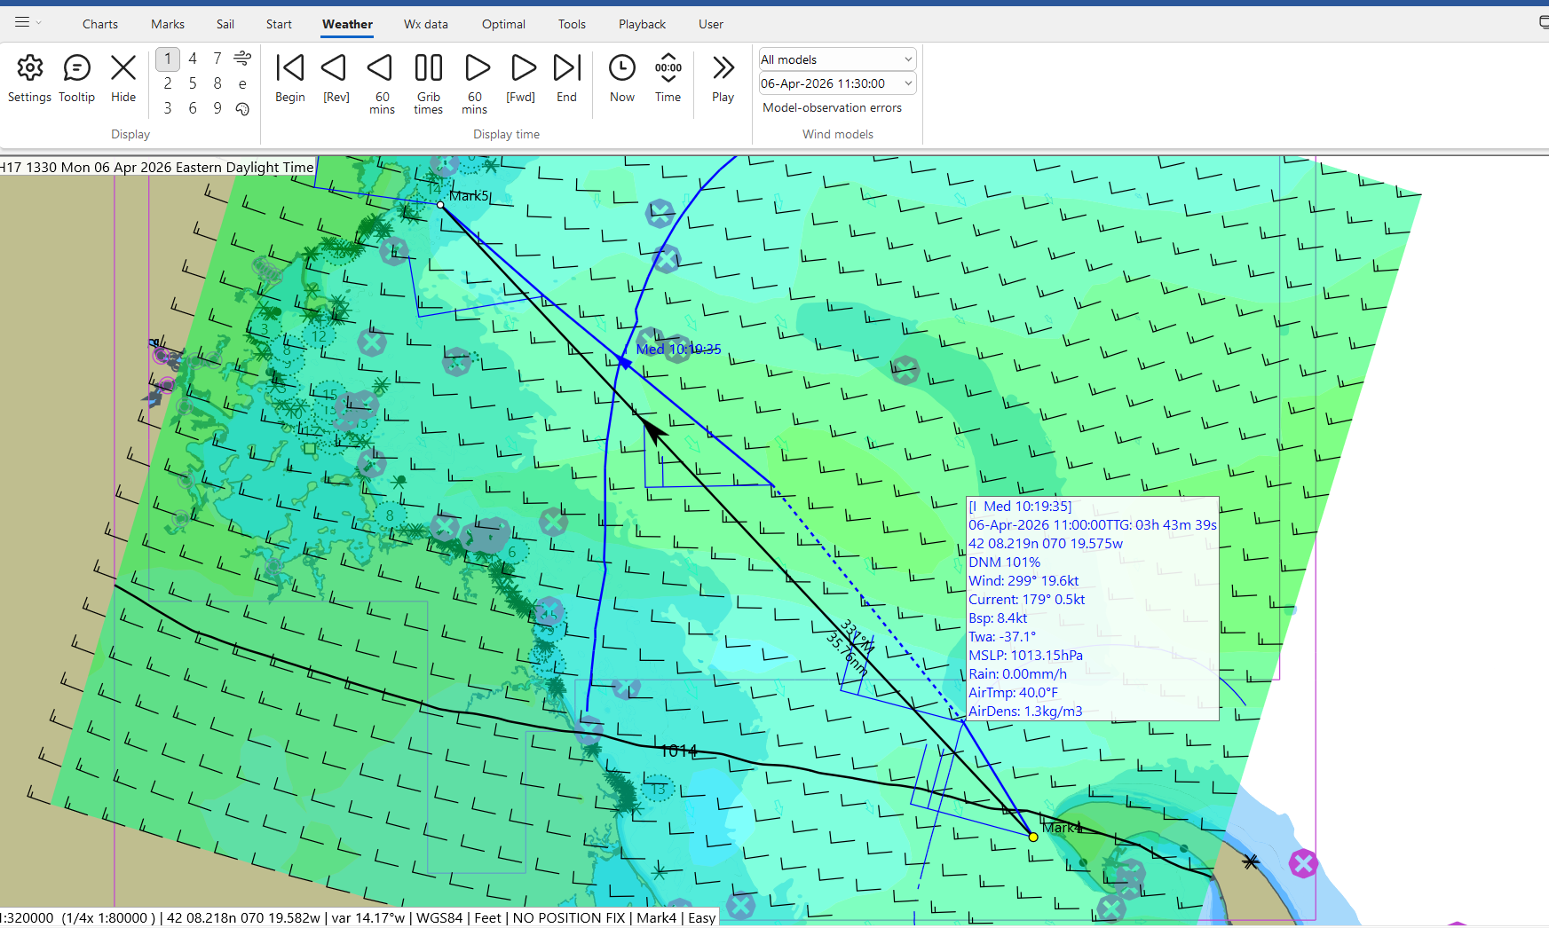Go back 60 mins

click(382, 83)
